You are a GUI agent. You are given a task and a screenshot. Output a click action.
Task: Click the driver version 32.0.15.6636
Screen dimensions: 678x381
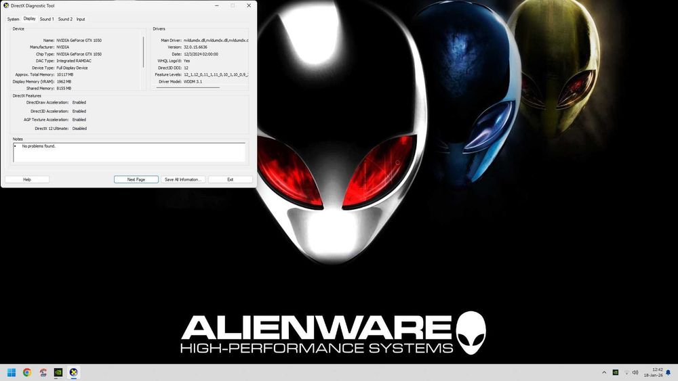[x=195, y=47]
